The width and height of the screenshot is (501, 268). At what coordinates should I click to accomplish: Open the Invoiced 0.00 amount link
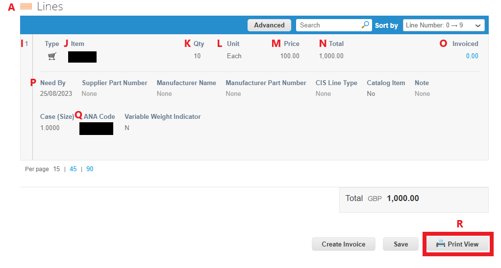(472, 56)
